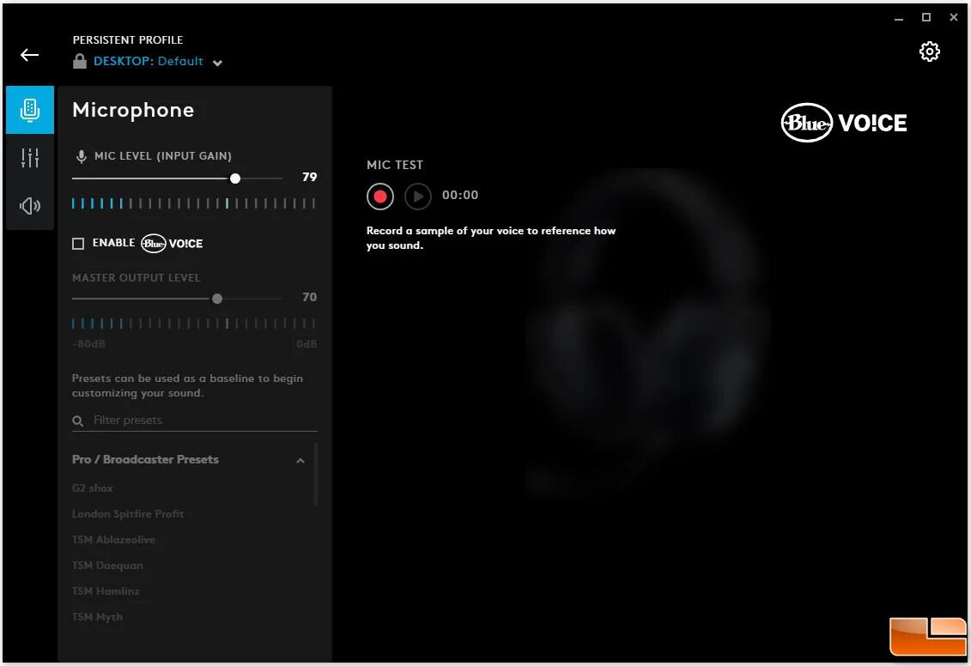
Task: Select the TSM Daequan preset
Action: click(107, 565)
